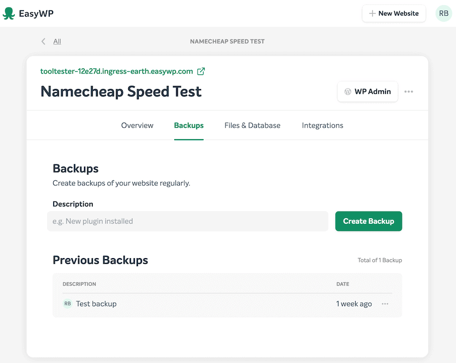Click the Namecheap Speed Test site title
456x363 pixels.
[121, 92]
